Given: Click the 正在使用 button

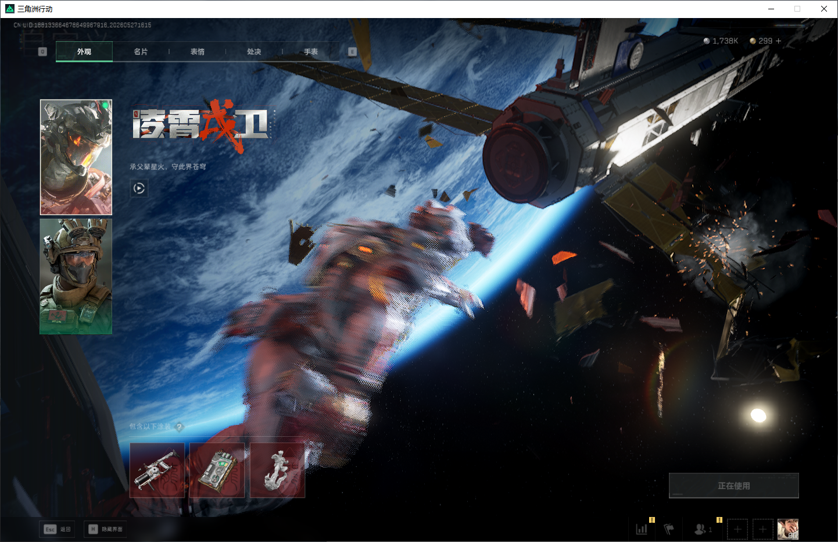Looking at the screenshot, I should [734, 486].
